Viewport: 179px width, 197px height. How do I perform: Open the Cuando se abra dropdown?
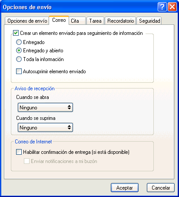pyautogui.click(x=45, y=108)
